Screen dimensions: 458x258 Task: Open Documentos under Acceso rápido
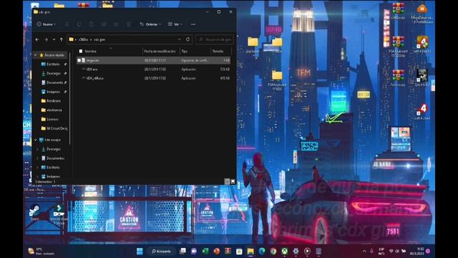point(54,82)
